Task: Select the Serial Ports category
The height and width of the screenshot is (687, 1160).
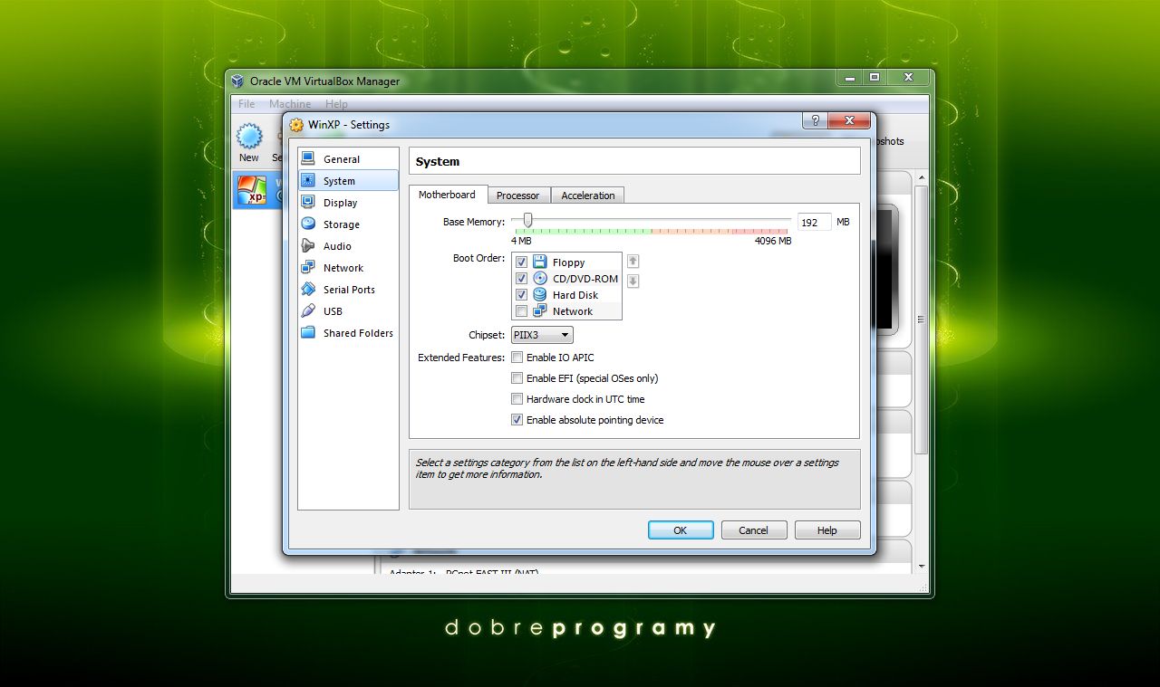Action: point(348,289)
